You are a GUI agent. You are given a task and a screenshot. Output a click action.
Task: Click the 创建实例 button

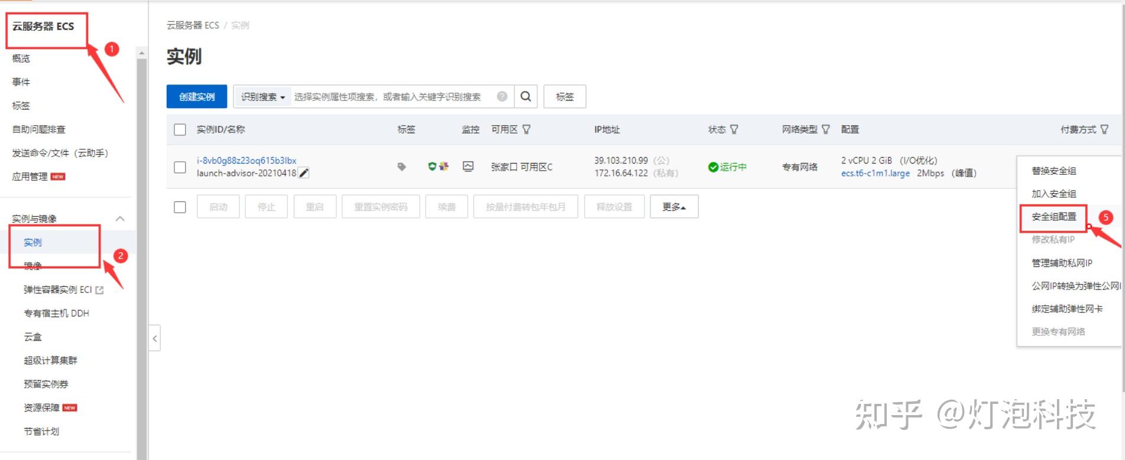point(197,97)
